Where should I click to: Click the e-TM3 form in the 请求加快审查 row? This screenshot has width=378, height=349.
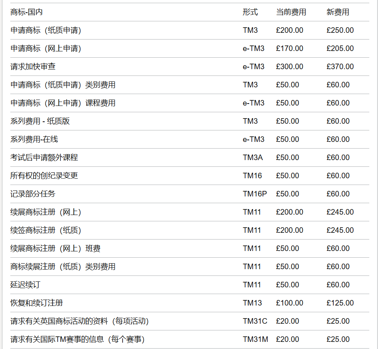coord(253,66)
